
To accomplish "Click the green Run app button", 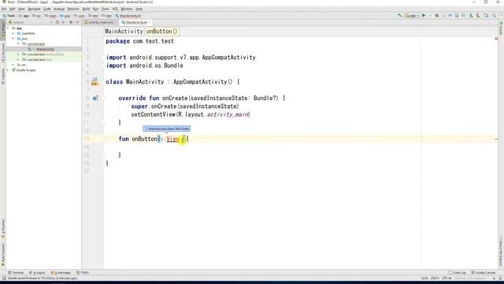I will 424,16.
